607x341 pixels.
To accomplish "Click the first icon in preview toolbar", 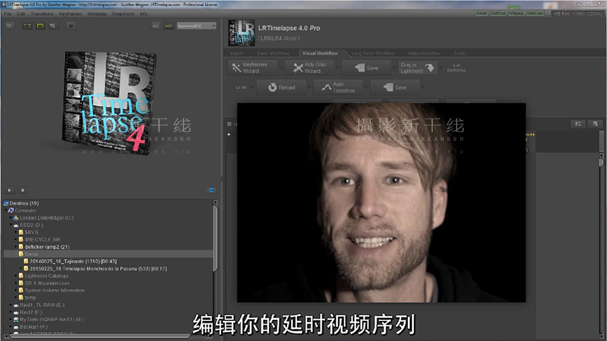I will 10,26.
